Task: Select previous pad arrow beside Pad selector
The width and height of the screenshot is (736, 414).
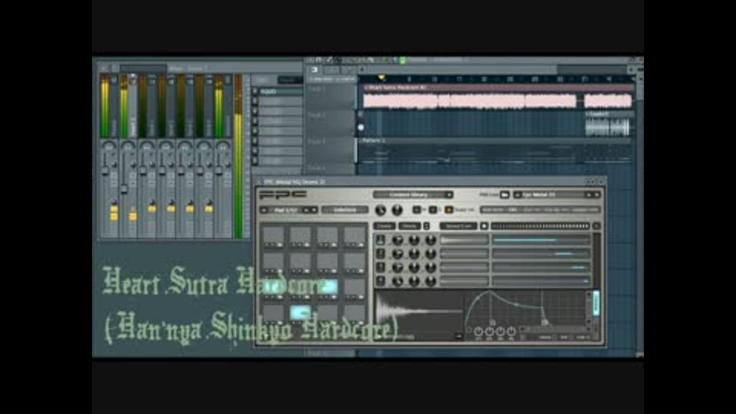Action: pos(264,210)
